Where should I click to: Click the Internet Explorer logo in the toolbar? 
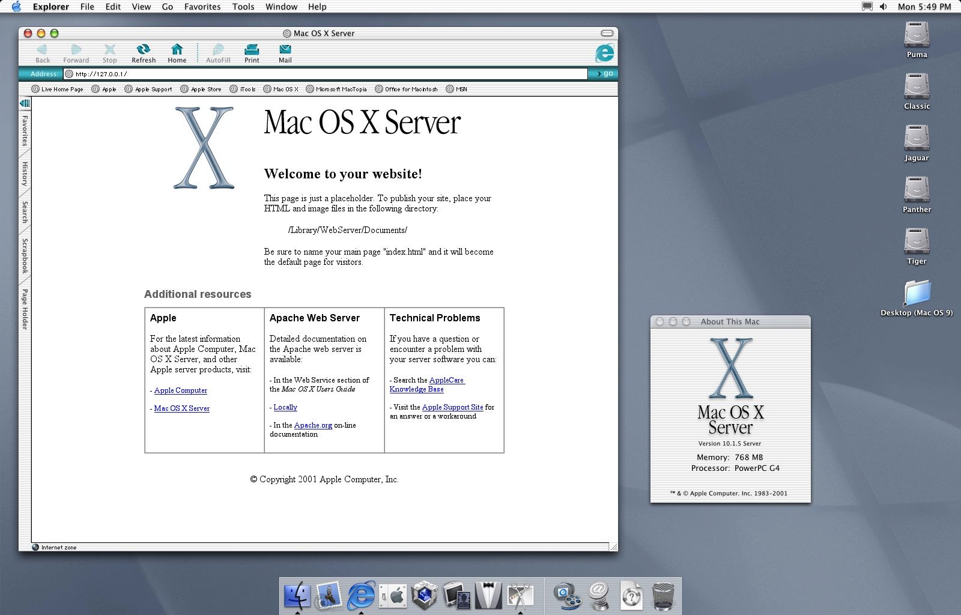[x=604, y=53]
